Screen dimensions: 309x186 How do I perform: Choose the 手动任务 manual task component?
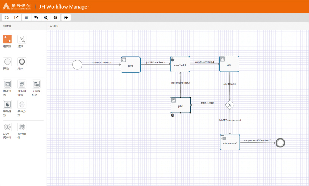7,104
